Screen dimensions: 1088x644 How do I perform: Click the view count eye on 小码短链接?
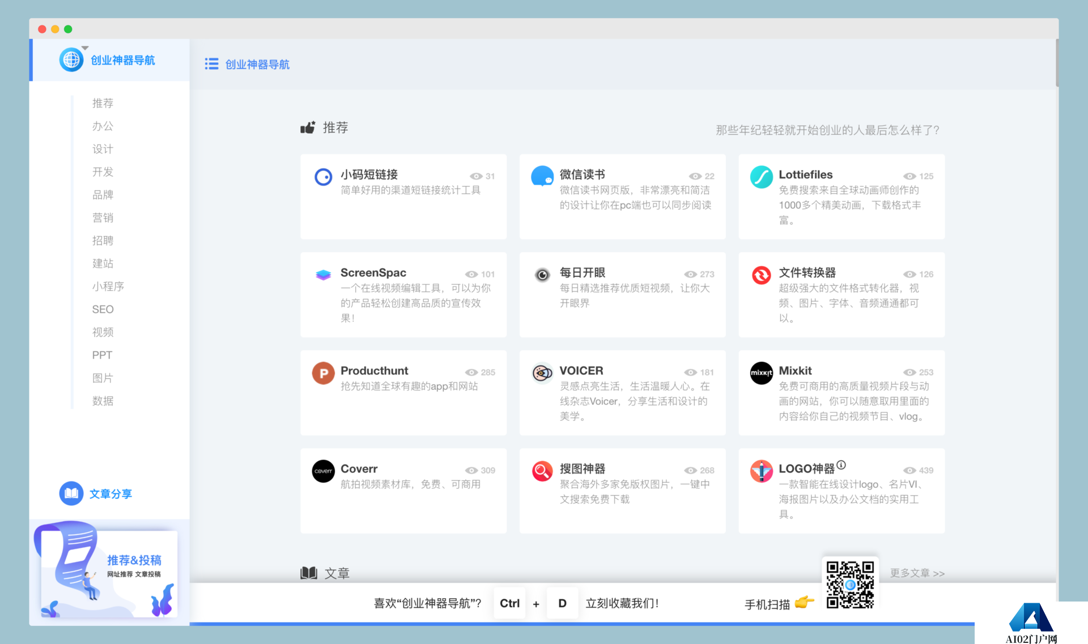click(x=476, y=176)
